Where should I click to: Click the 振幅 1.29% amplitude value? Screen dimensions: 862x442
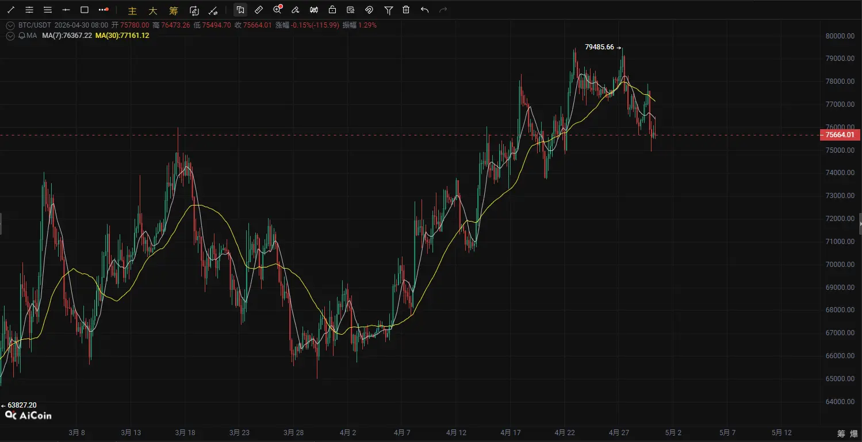point(359,25)
